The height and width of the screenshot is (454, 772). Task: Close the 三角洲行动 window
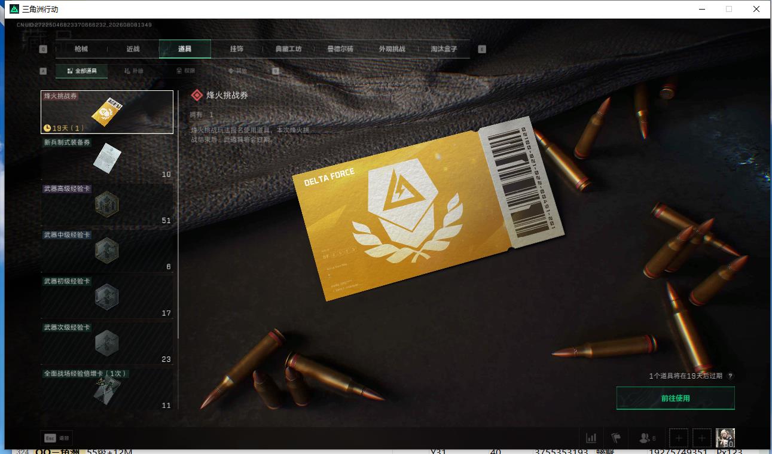click(756, 9)
